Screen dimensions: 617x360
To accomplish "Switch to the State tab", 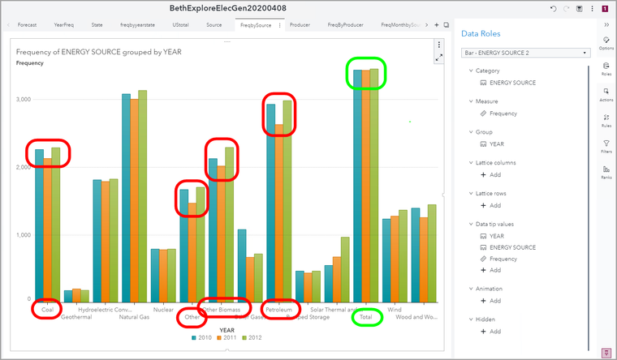I will click(97, 25).
